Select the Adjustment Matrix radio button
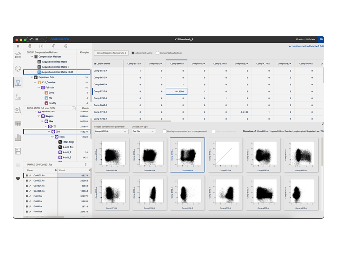The height and width of the screenshot is (254, 338). [133, 53]
